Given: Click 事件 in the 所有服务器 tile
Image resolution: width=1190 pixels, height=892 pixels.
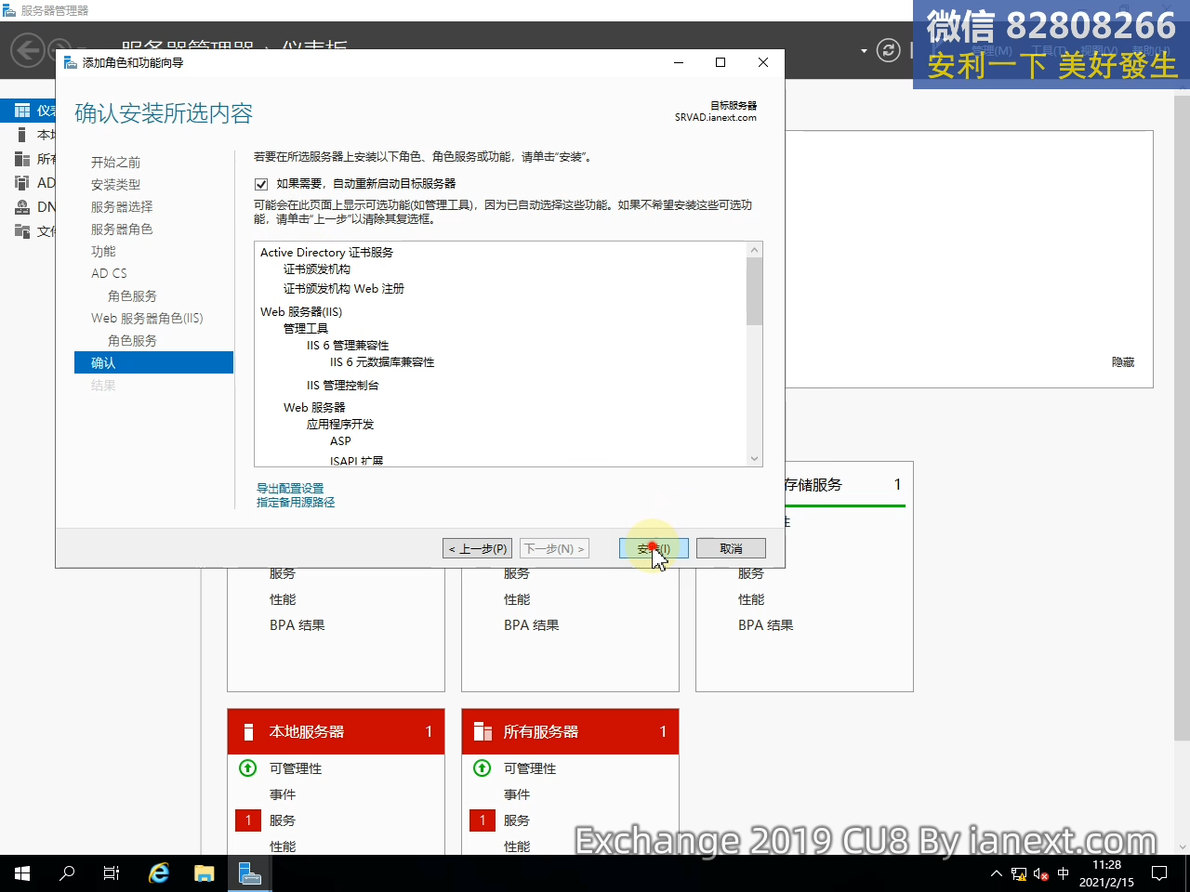Looking at the screenshot, I should tap(517, 794).
